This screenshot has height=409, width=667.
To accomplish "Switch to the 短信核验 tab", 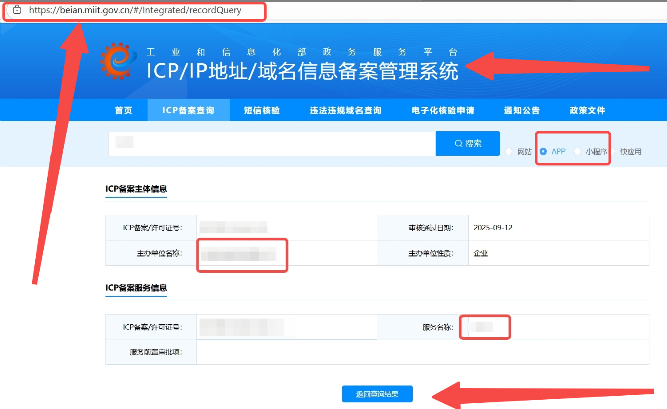I will (262, 110).
